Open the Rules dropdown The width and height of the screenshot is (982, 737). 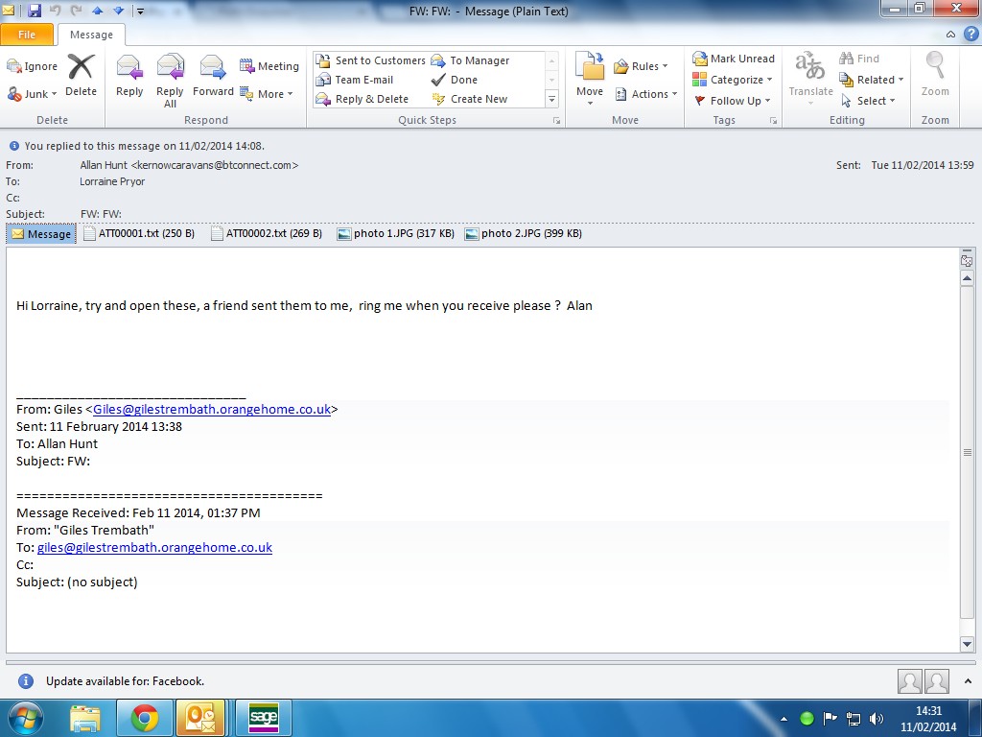pyautogui.click(x=640, y=66)
